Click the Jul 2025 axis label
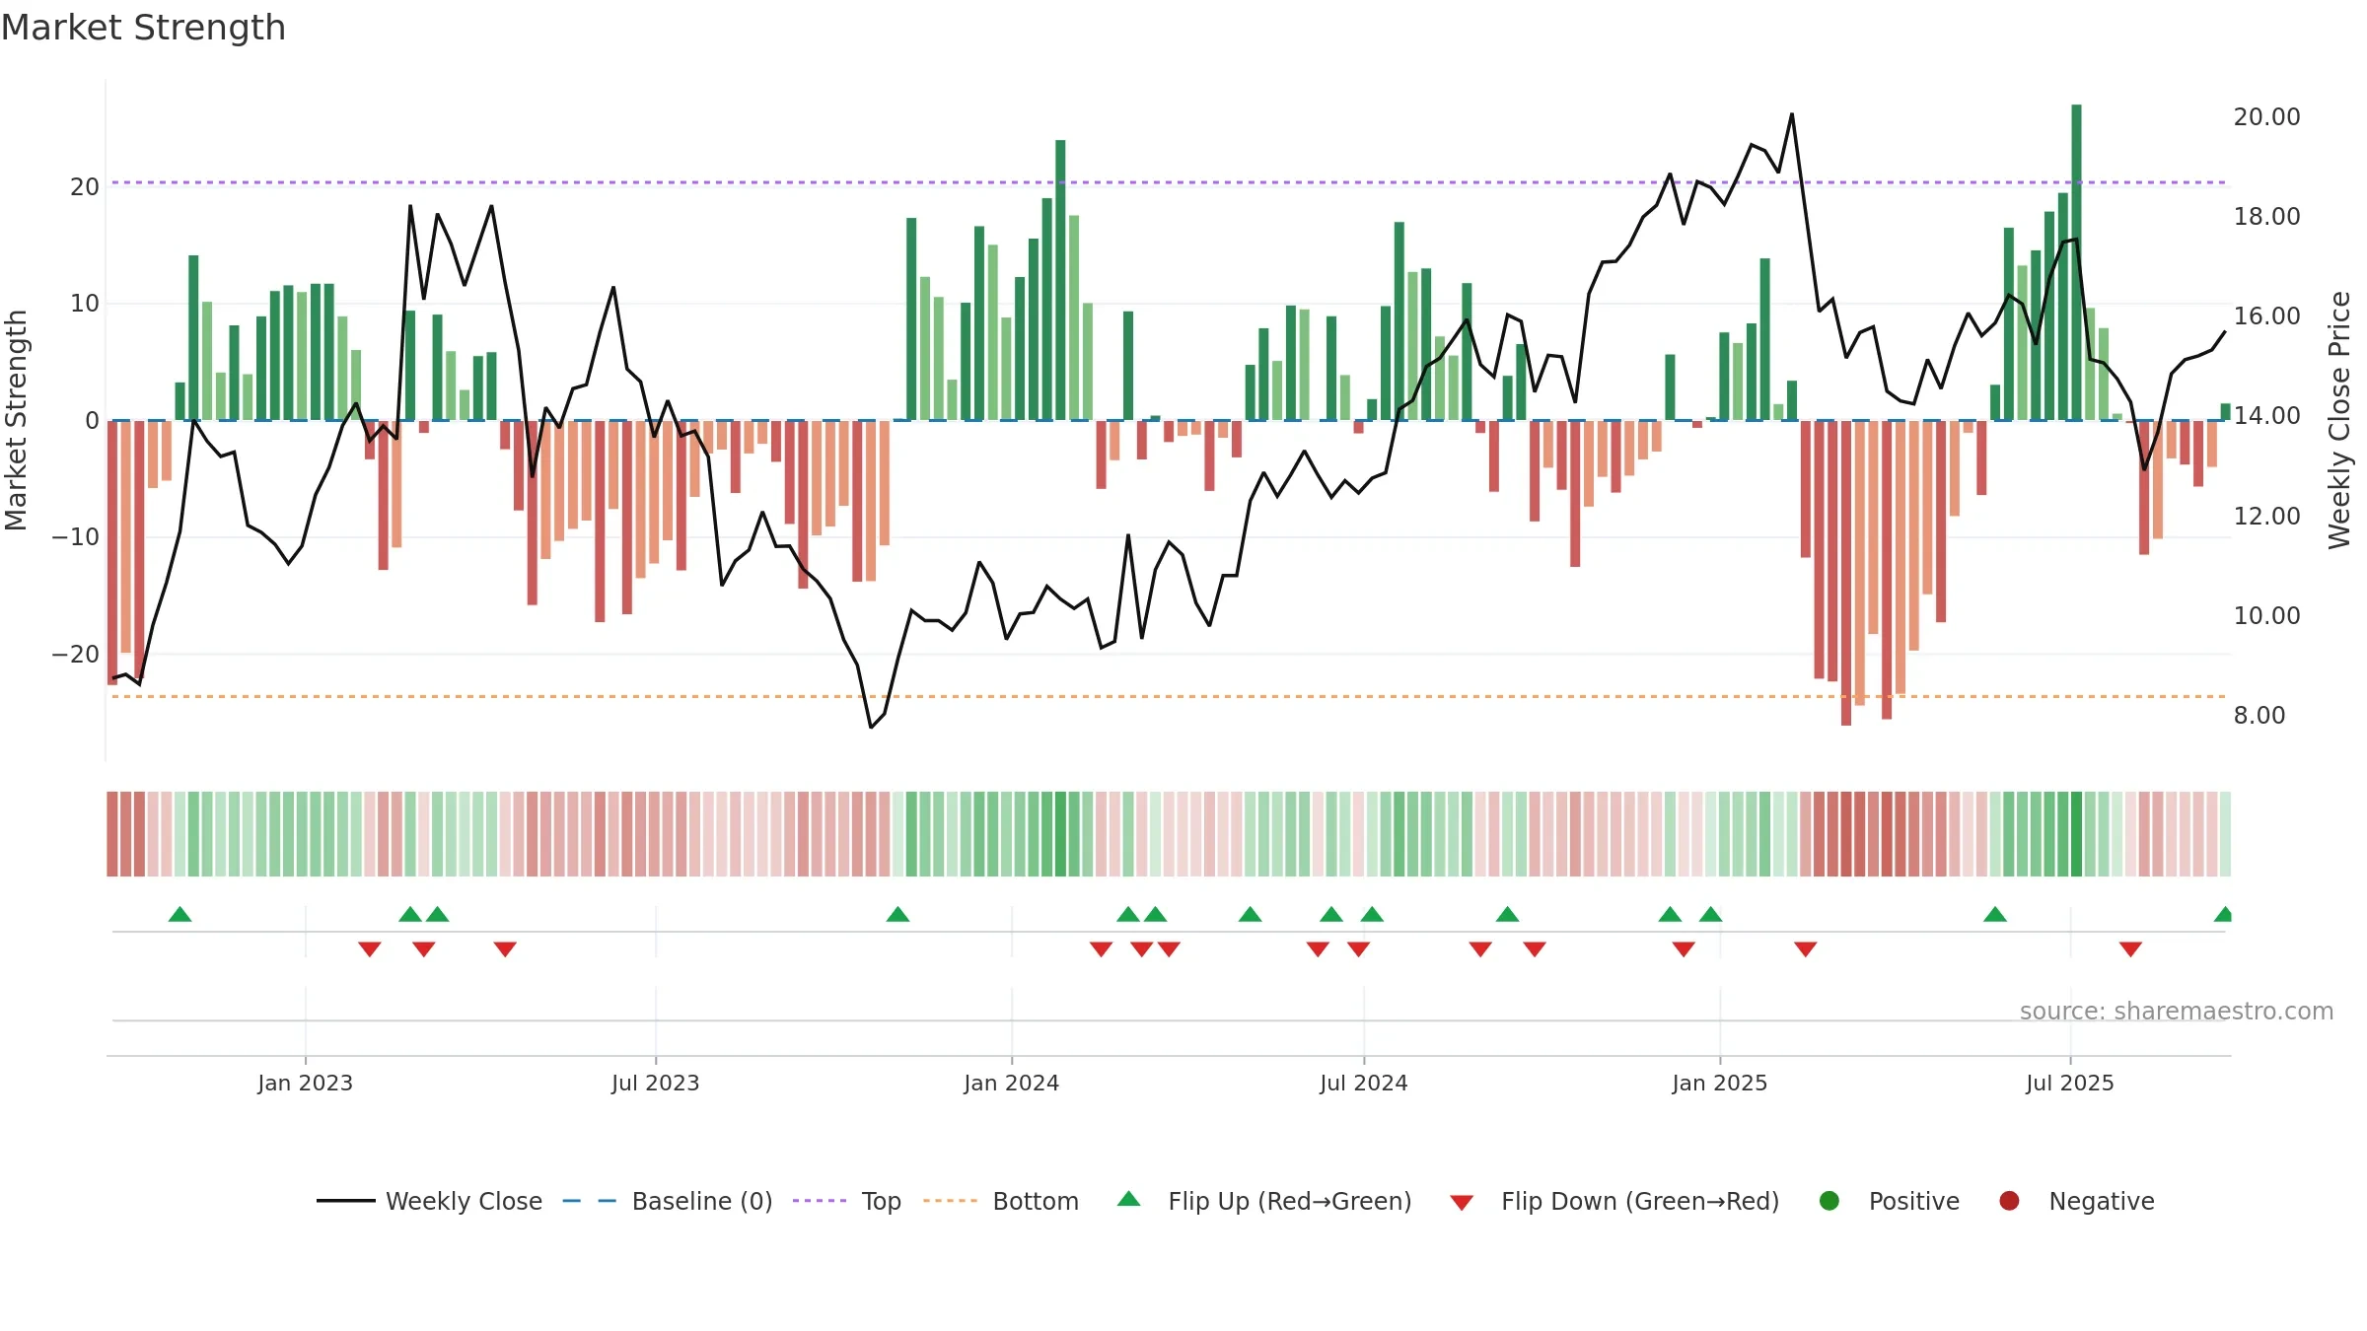The image size is (2367, 1331). (2070, 1083)
